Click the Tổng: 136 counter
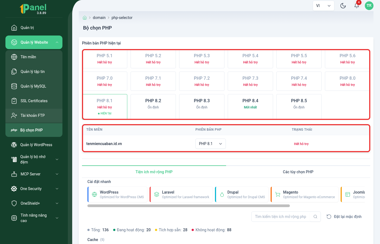This screenshot has width=380, height=244. [x=98, y=230]
